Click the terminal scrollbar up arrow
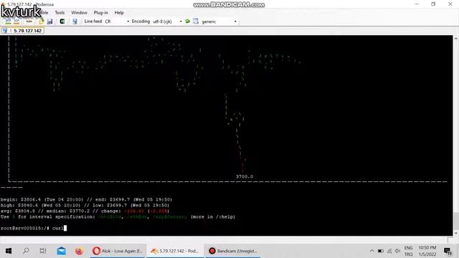Viewport: 459px width, 258px height. pyautogui.click(x=456, y=38)
